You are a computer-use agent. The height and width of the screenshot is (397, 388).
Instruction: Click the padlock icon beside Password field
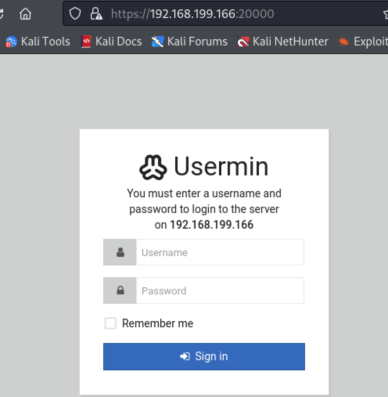tap(120, 291)
